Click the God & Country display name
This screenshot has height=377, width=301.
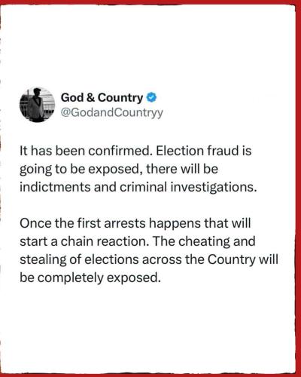(102, 97)
